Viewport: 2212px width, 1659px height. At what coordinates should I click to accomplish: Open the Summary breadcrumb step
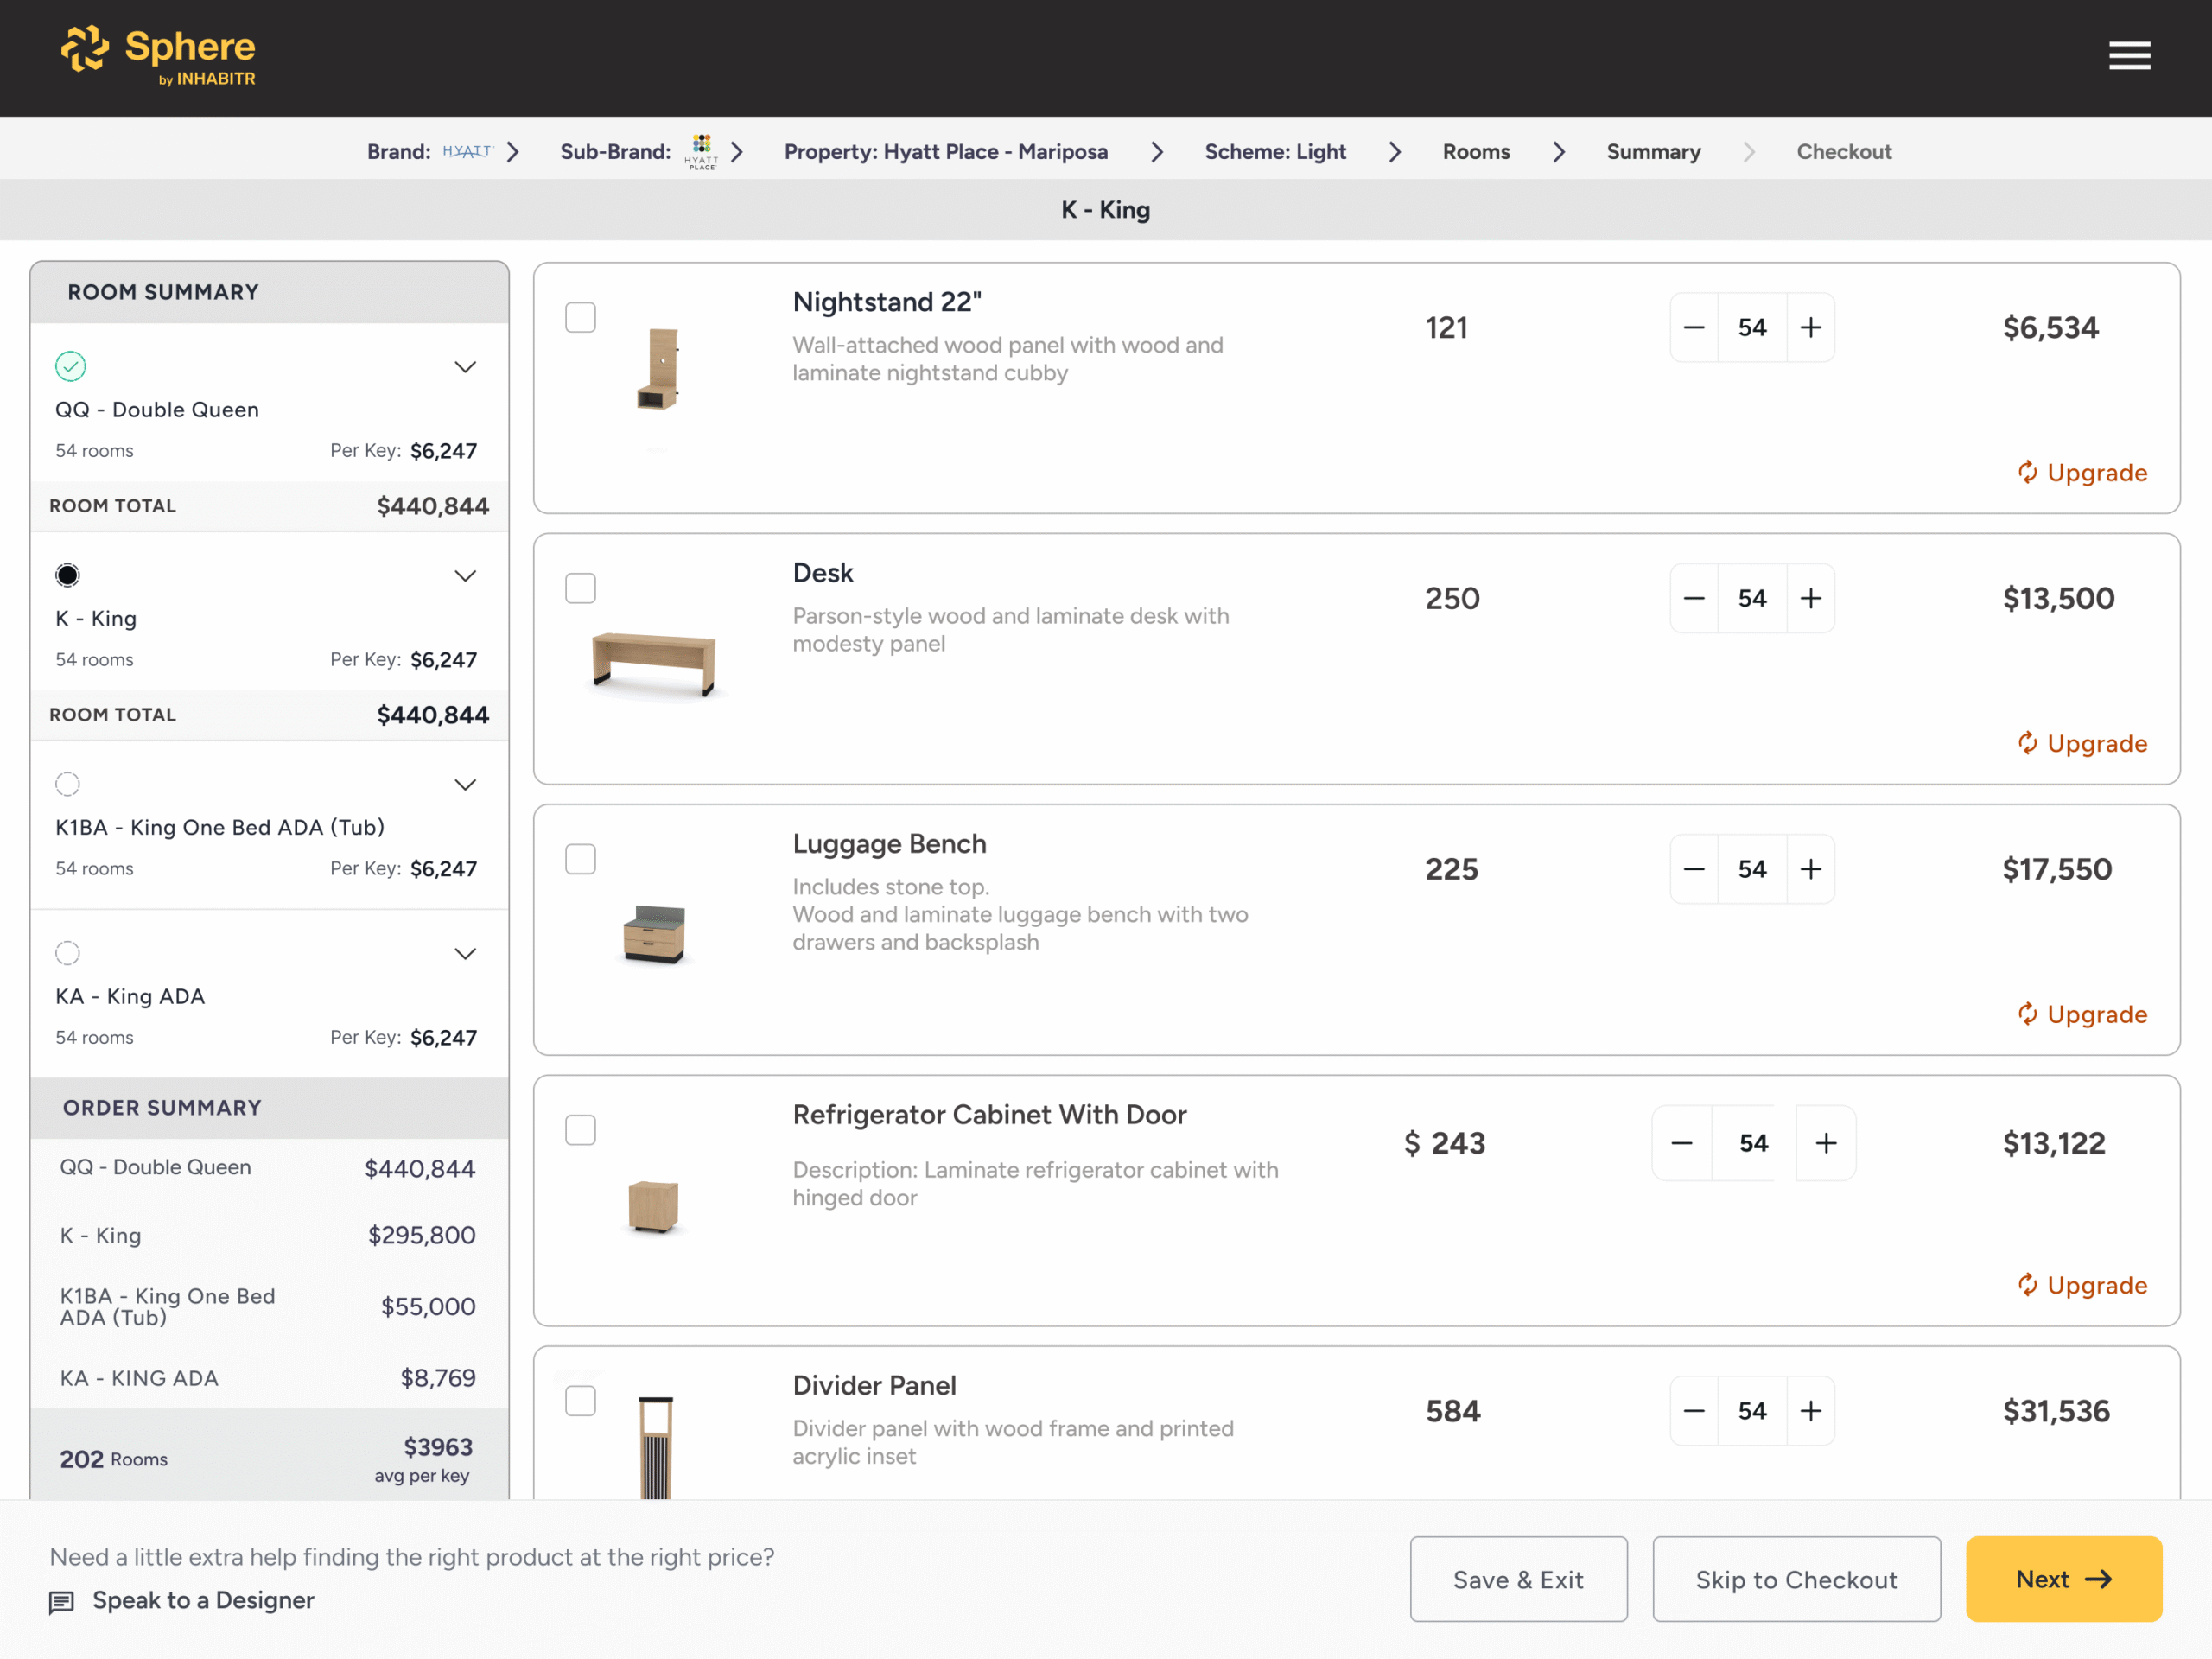pos(1653,152)
